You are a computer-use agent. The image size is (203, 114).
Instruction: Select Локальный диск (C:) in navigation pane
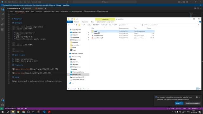pos(78,77)
